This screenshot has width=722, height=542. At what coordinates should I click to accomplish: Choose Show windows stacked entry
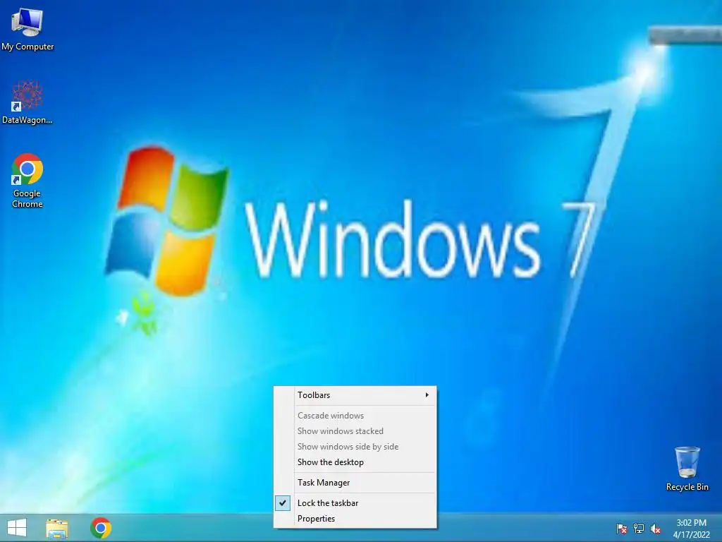355,431
